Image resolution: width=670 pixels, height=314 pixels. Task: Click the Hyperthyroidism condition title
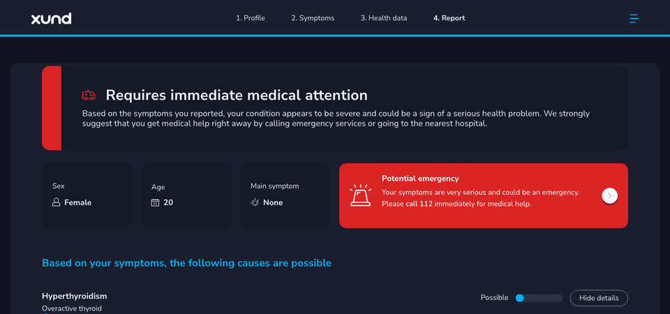[75, 296]
